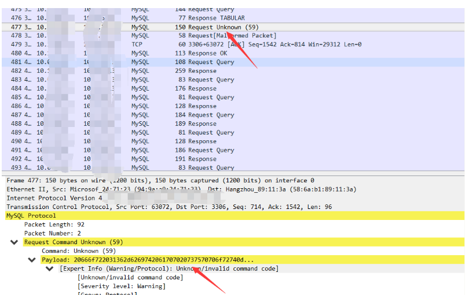469x295 pixels.
Task: Collapse the Expert Info warning chevron
Action: coord(50,269)
